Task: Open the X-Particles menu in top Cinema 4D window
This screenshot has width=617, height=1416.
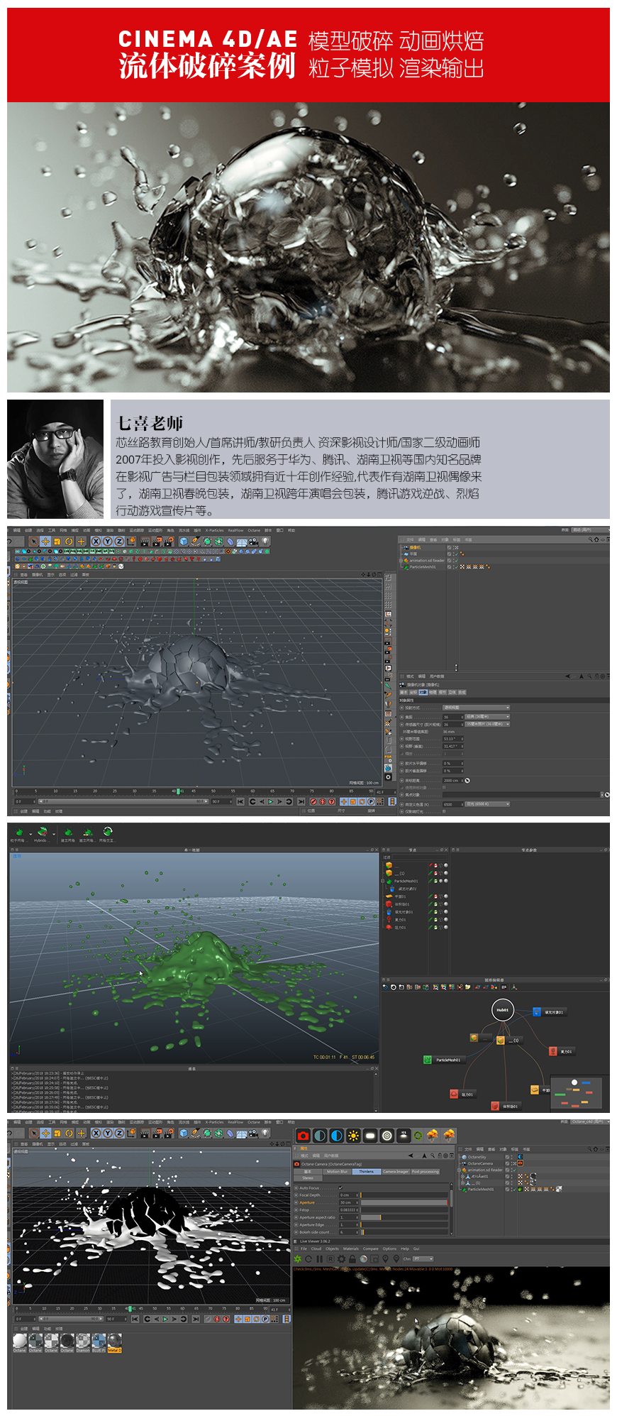Action: point(214,530)
